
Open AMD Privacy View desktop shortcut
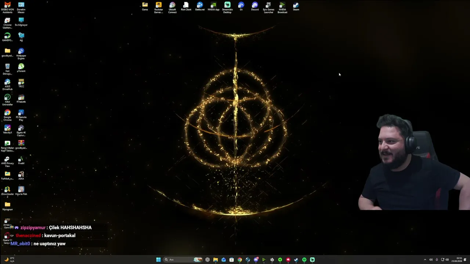[7, 162]
